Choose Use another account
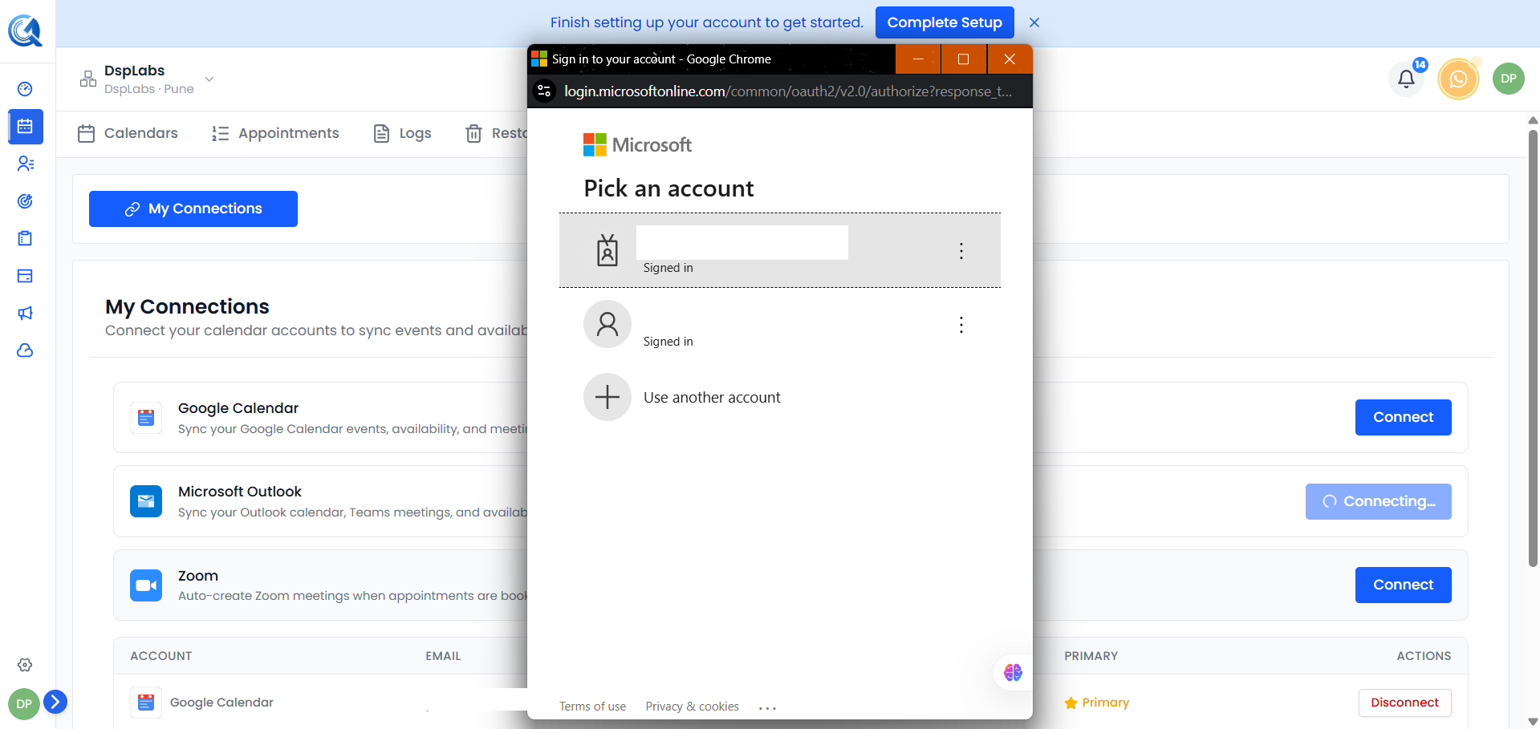The width and height of the screenshot is (1540, 729). coord(780,397)
